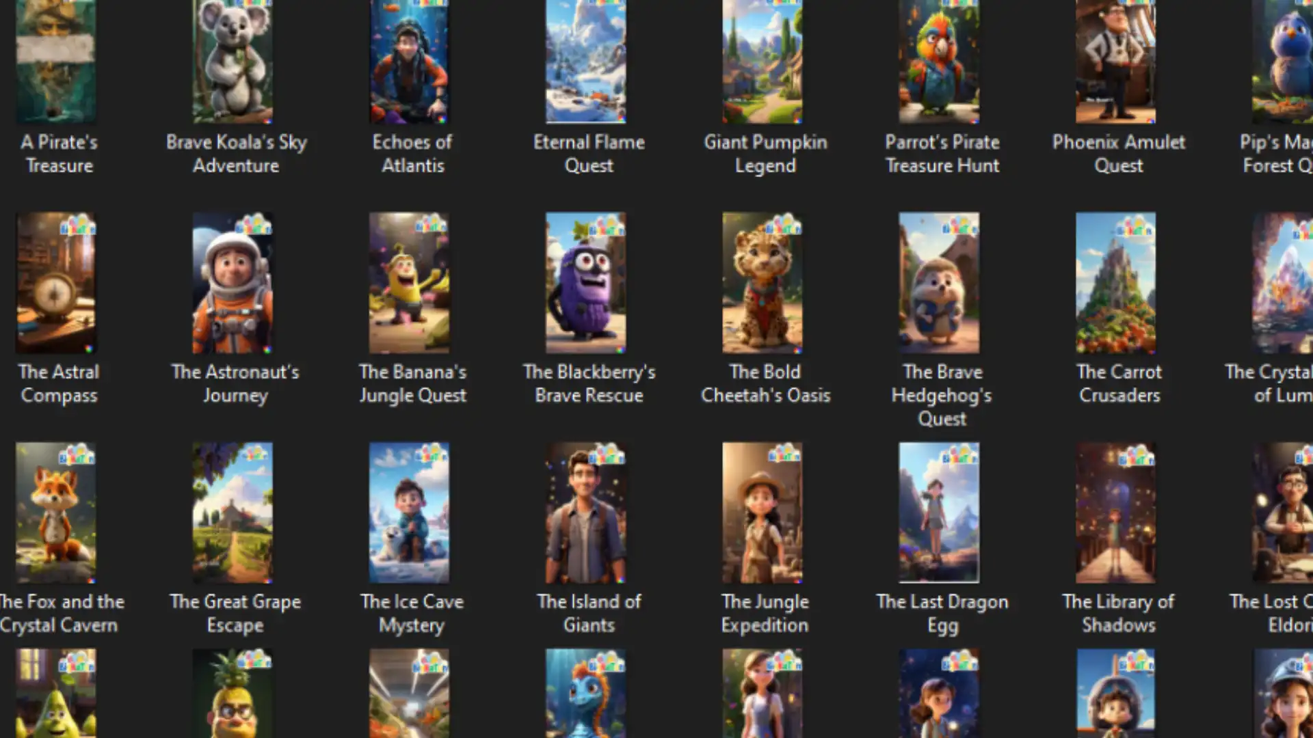
Task: Select the Giant Pumpkin Legend thumbnail
Action: pos(762,61)
